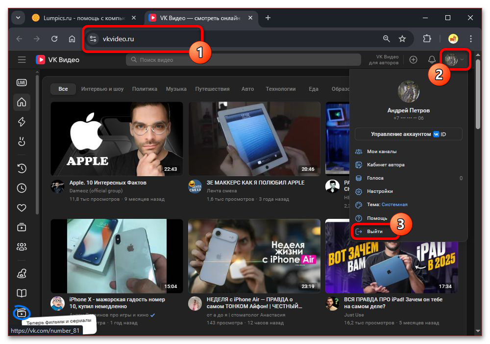
Task: Open the Kids toy horse icon
Action: (22, 273)
